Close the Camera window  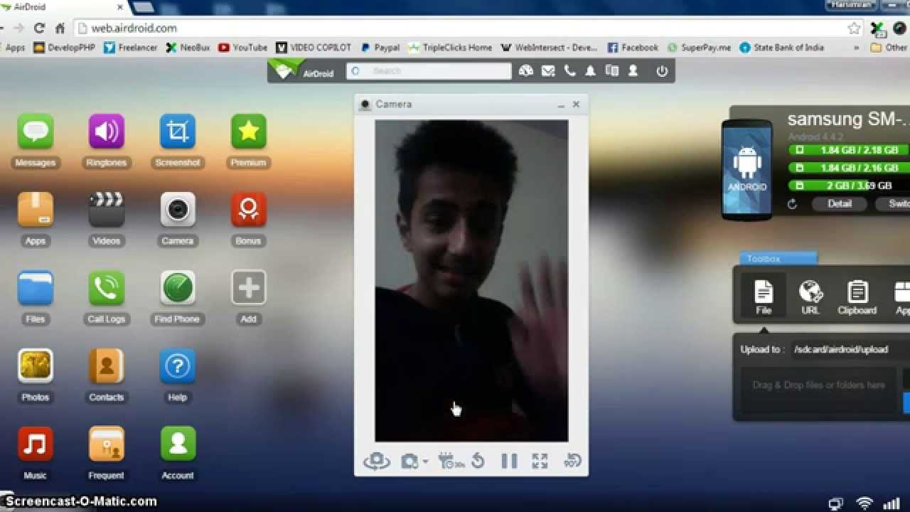(576, 104)
